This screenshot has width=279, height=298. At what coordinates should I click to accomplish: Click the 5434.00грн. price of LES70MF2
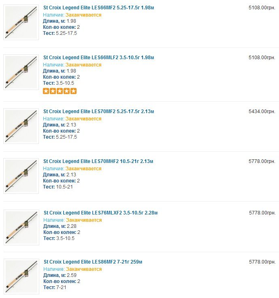coord(262,111)
